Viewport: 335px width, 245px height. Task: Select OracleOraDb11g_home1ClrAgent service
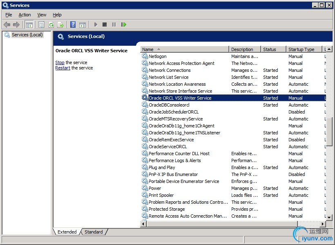pos(233,126)
